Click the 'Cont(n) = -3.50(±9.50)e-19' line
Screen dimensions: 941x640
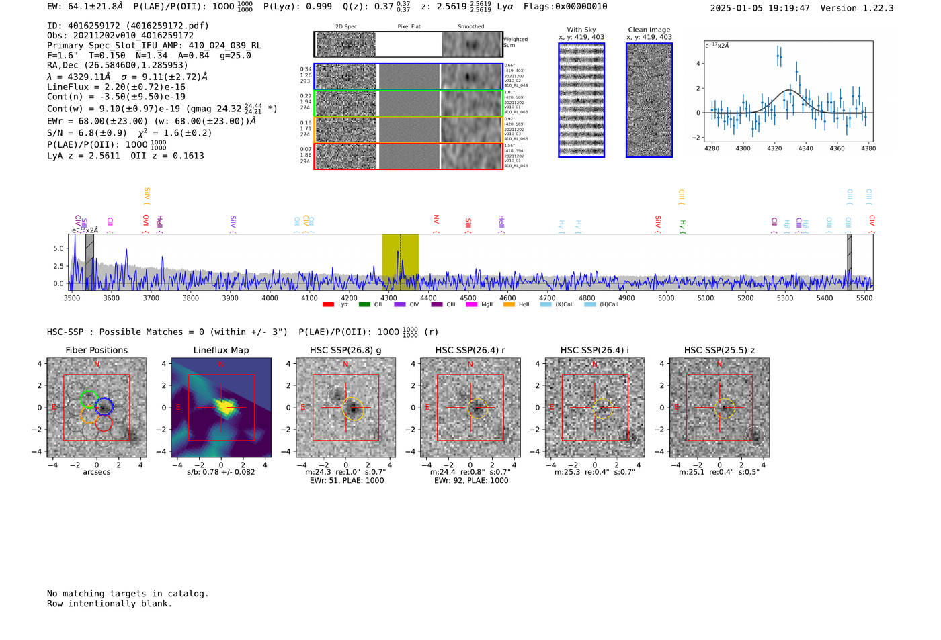click(116, 97)
